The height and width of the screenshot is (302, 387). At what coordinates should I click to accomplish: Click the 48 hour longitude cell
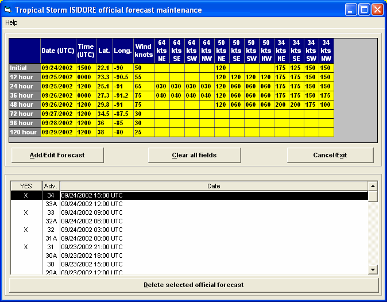click(122, 104)
